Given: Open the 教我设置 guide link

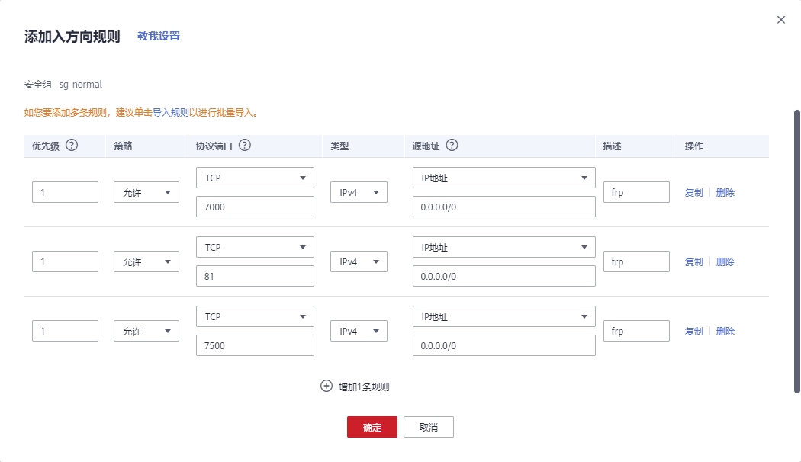Looking at the screenshot, I should pyautogui.click(x=159, y=36).
